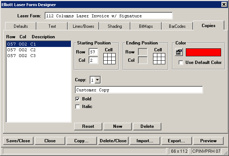Image resolution: width=229 pixels, height=156 pixels.
Task: Click the Ending Position cell grid
Action: tap(159, 58)
